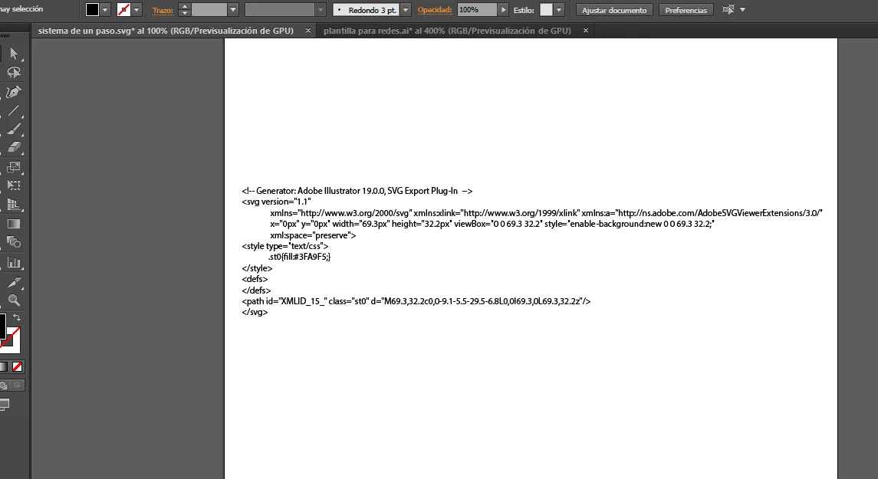Select the Gradient tool
The height and width of the screenshot is (479, 878).
point(14,224)
